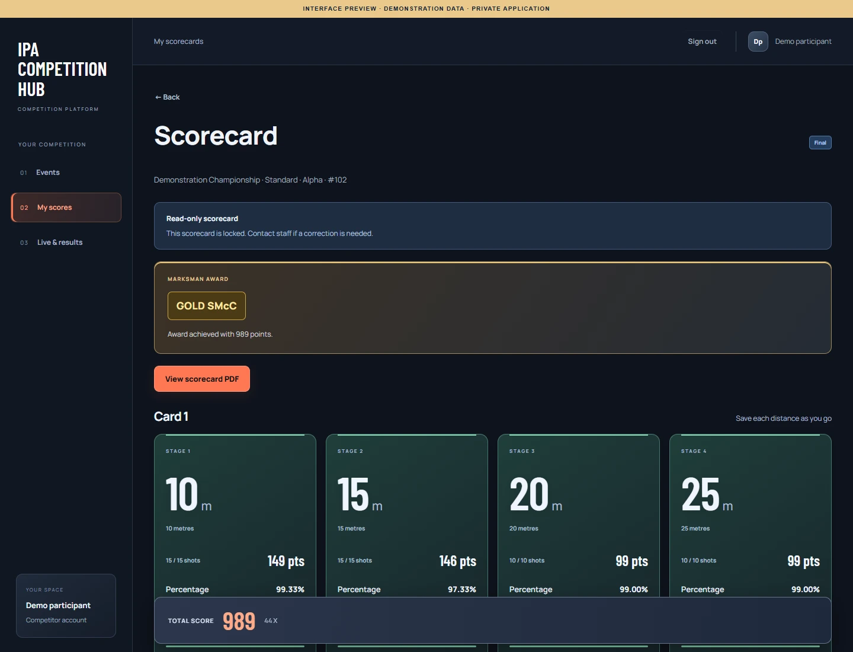The height and width of the screenshot is (652, 853).
Task: Click the 15 / 15 shots in Stage 1
Action: [183, 561]
